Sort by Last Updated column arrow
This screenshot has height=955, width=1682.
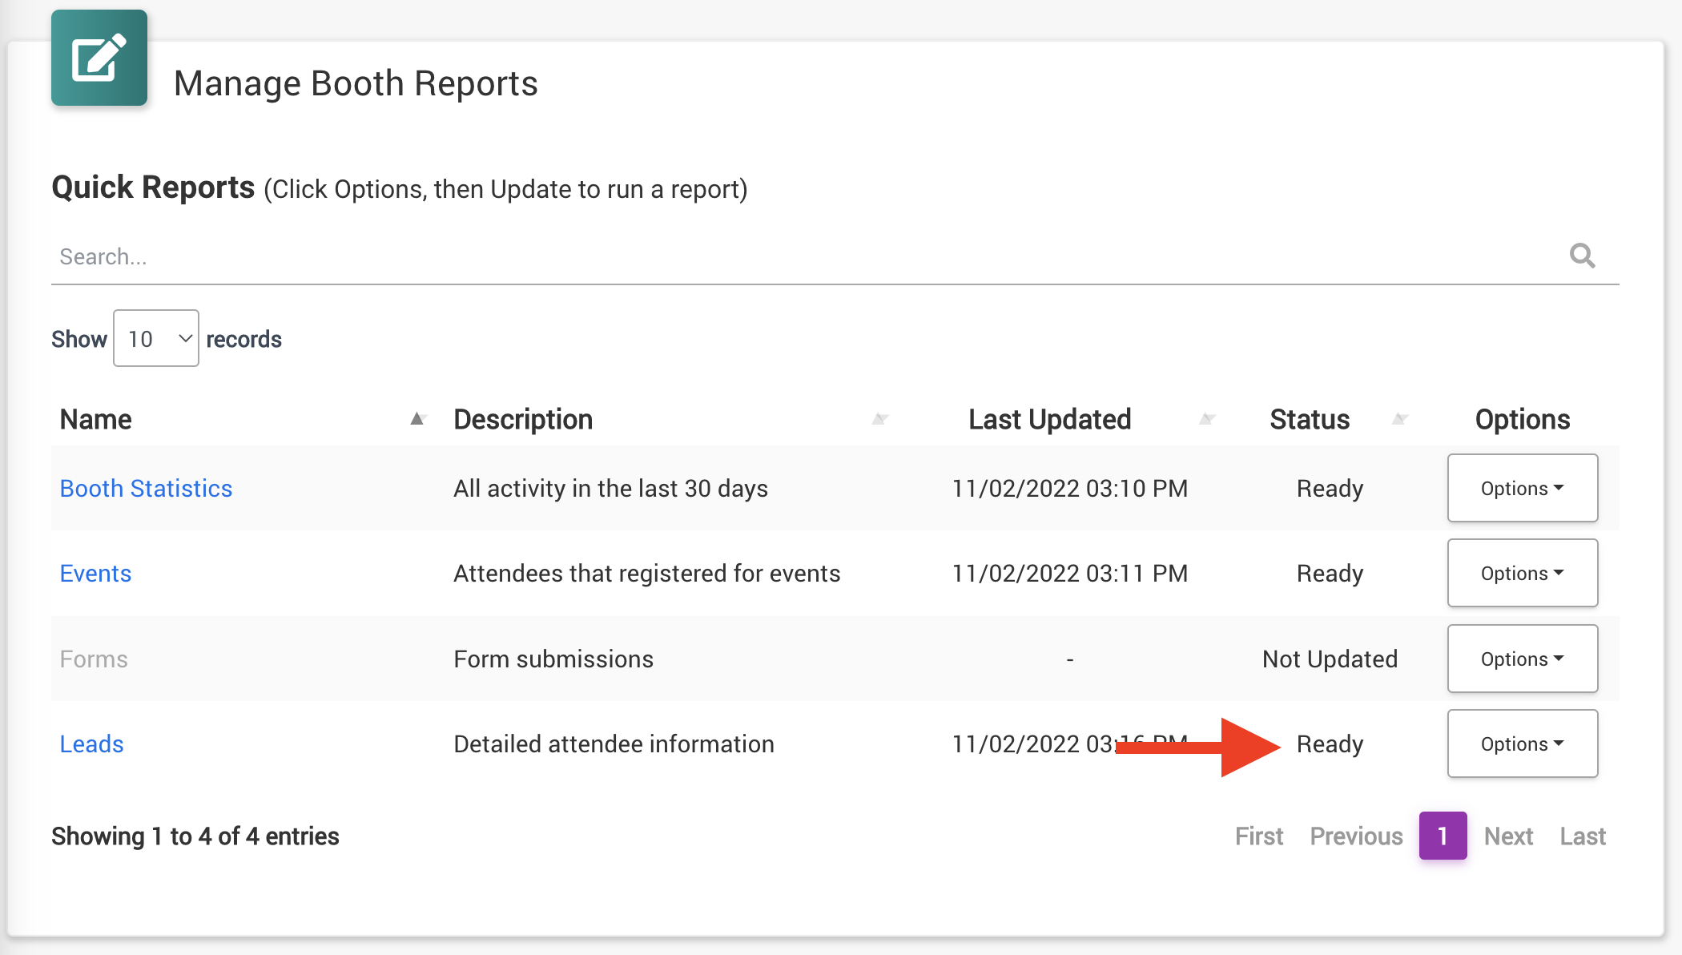[x=1207, y=419]
